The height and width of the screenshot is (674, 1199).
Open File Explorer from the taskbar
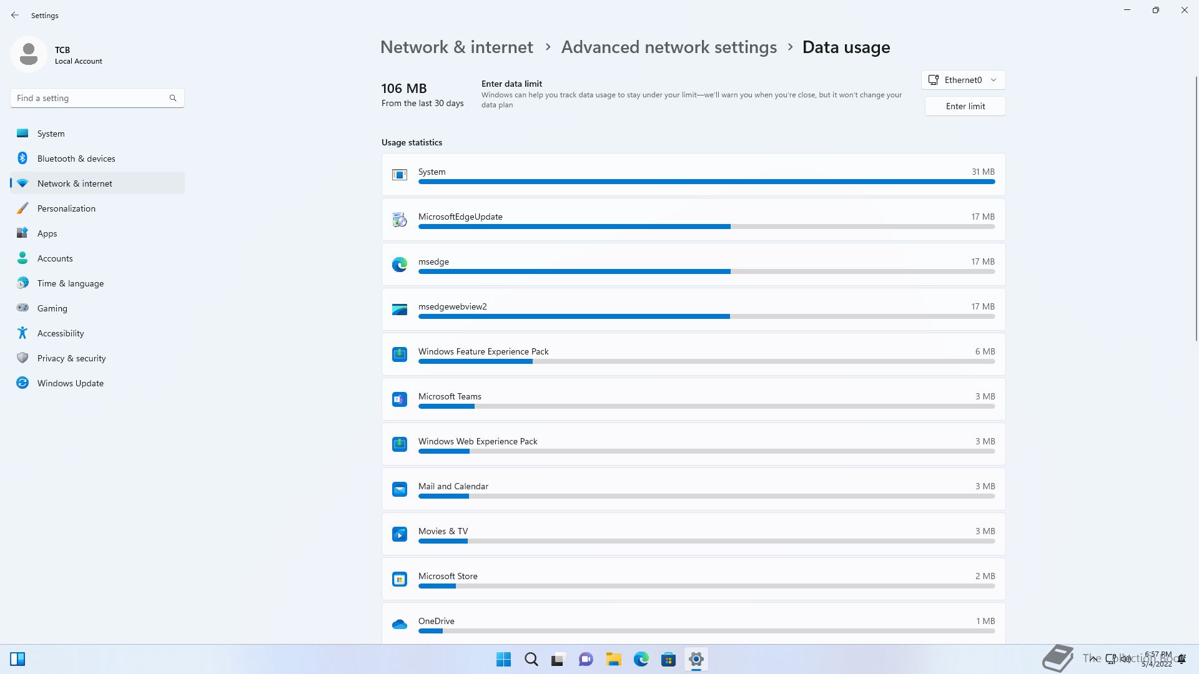pos(613,659)
